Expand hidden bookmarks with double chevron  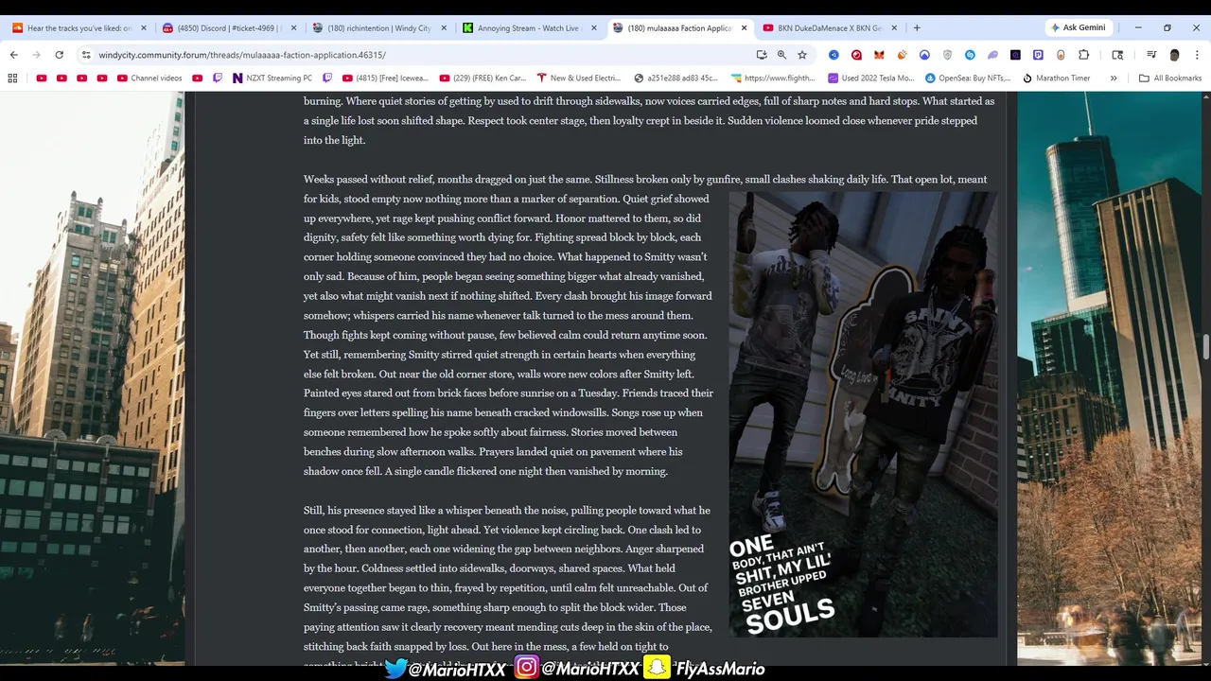point(1114,78)
